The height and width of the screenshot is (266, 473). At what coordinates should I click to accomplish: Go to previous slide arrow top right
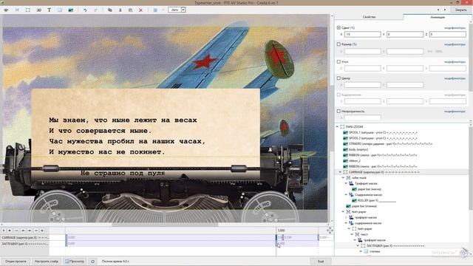tap(438, 10)
